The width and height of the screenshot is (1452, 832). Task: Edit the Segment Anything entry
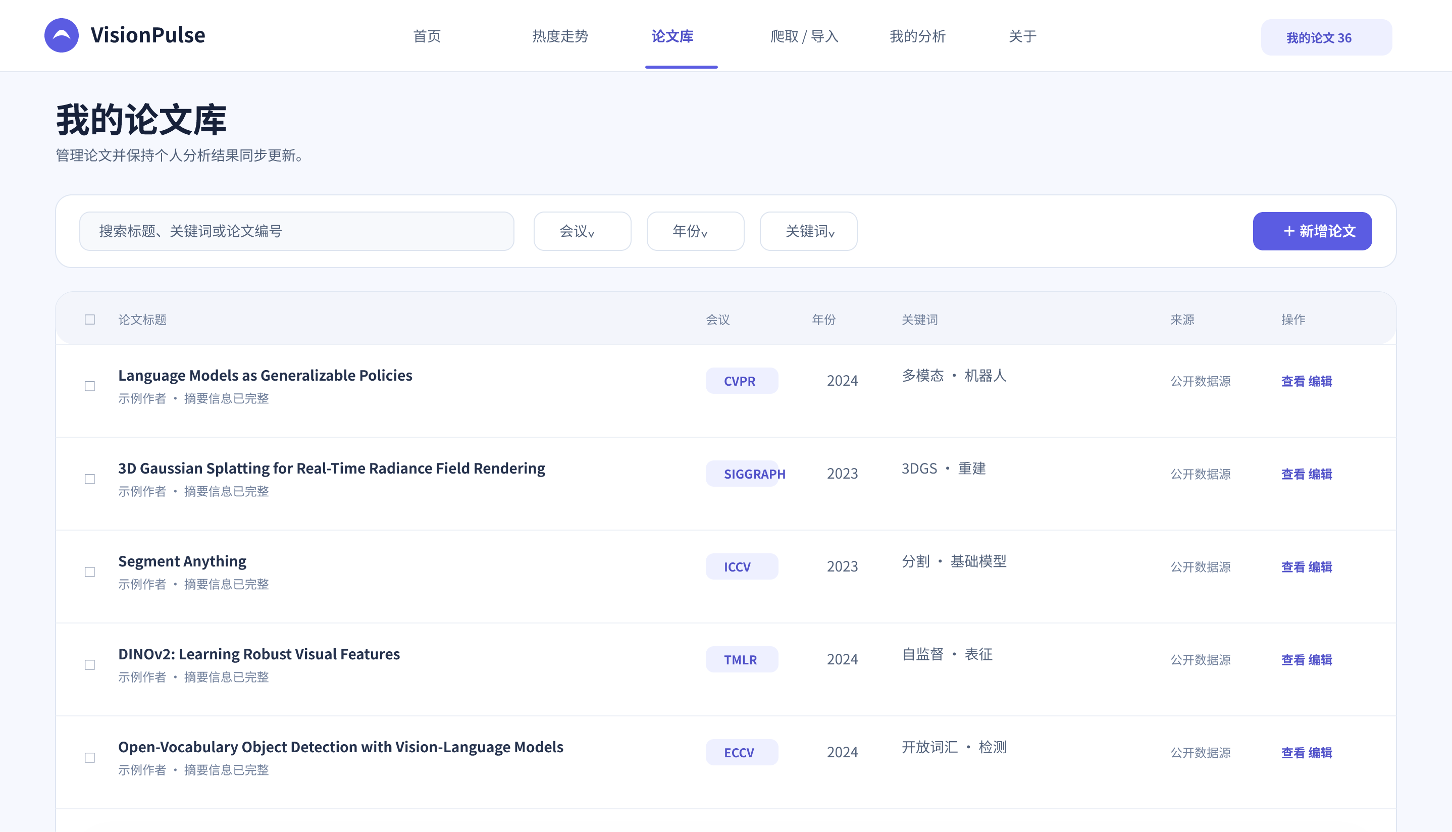tap(1320, 567)
